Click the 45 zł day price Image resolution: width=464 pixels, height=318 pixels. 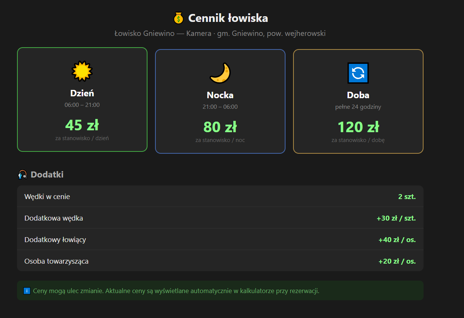pyautogui.click(x=82, y=125)
